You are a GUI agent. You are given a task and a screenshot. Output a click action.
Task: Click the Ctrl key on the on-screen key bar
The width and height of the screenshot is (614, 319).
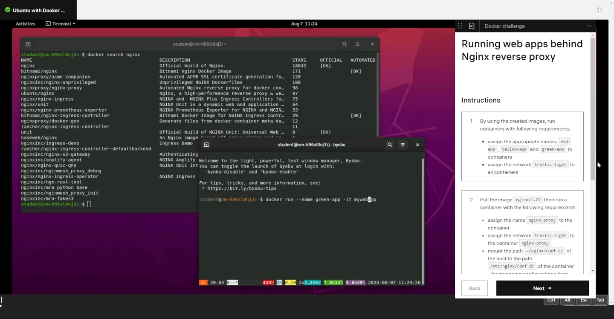click(x=551, y=300)
